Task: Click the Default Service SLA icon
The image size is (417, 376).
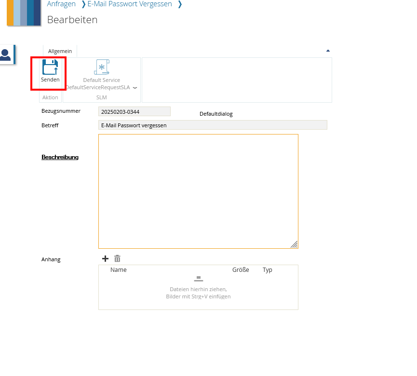Action: [x=102, y=67]
